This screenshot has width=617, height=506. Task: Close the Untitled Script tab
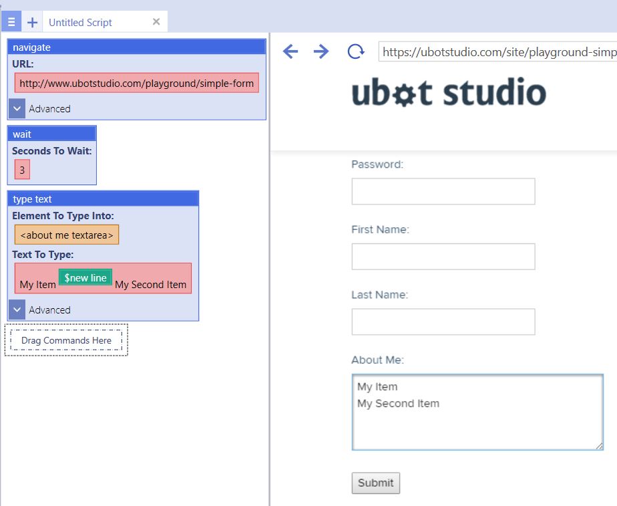(156, 21)
